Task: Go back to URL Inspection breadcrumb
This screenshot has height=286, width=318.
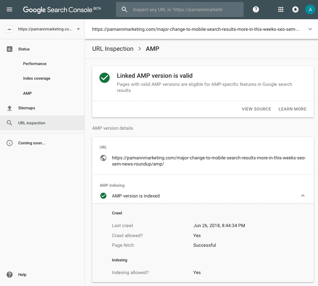Action: click(113, 49)
